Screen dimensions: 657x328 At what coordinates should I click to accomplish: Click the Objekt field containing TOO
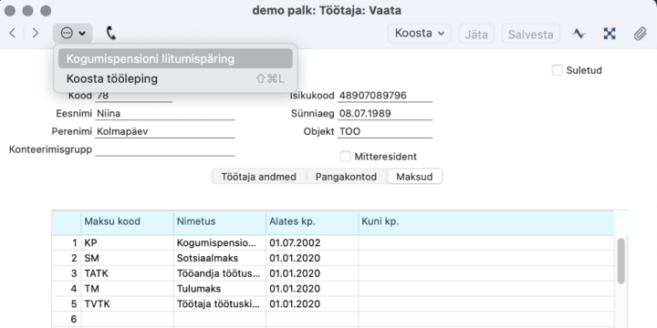(385, 132)
